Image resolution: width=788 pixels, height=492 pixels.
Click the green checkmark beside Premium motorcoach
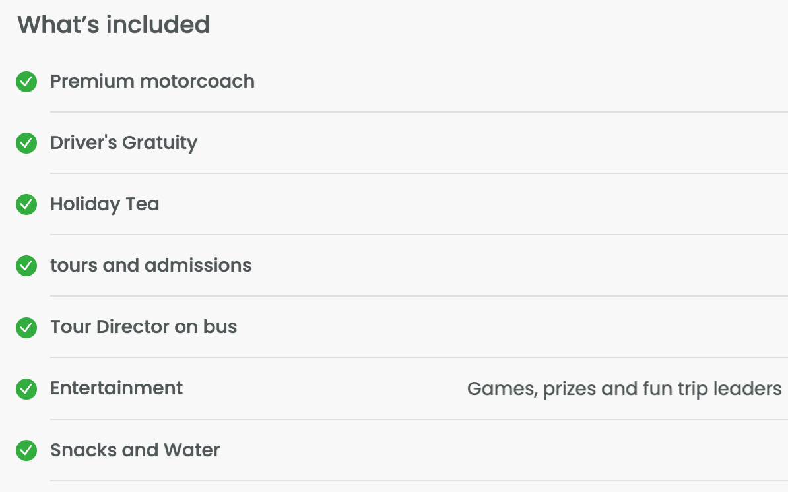click(x=26, y=82)
